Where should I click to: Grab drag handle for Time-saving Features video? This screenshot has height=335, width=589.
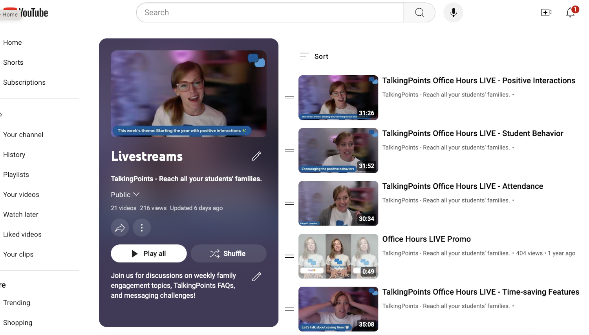(289, 309)
